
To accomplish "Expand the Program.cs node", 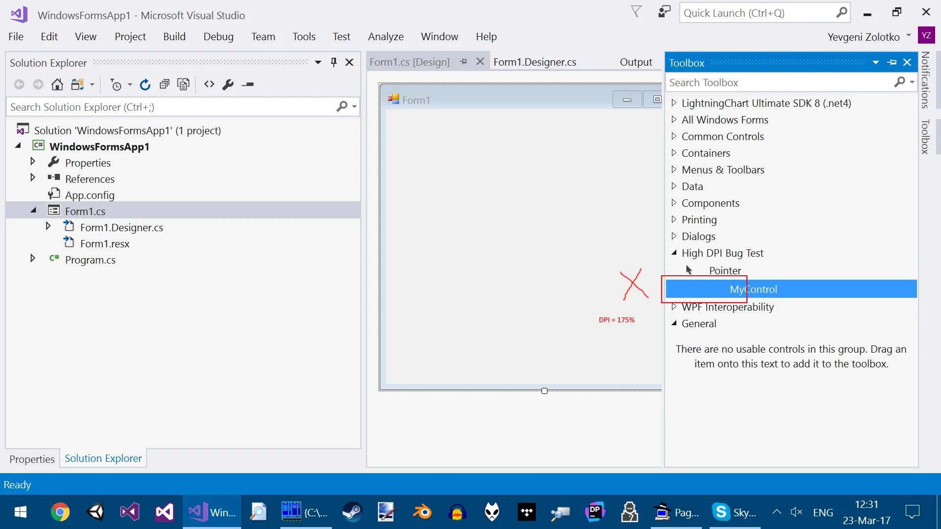I will tap(33, 259).
